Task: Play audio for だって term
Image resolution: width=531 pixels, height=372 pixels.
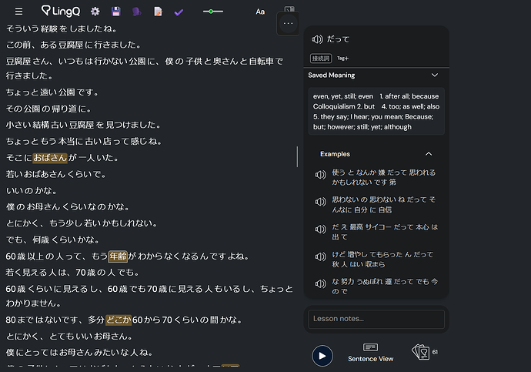Action: (x=317, y=39)
